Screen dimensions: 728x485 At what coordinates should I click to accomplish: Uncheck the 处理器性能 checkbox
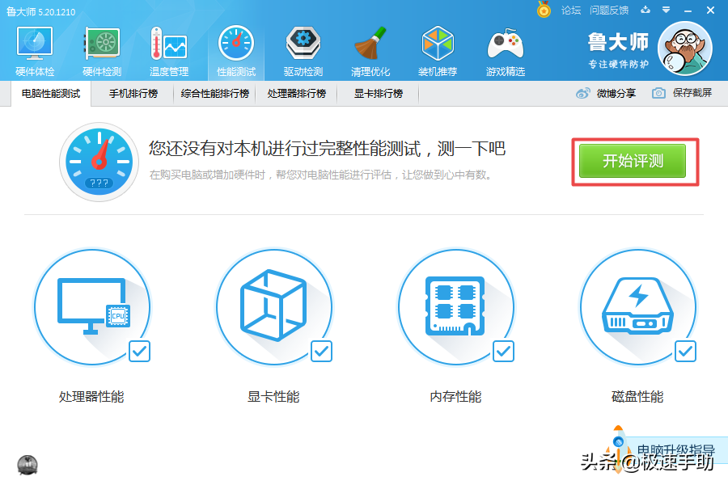click(139, 352)
